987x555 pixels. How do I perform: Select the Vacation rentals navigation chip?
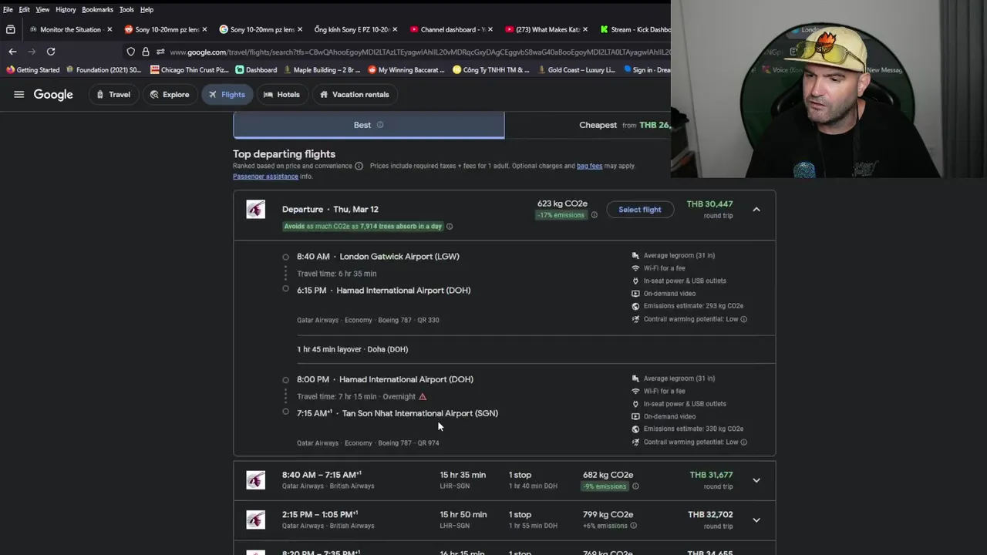[355, 95]
